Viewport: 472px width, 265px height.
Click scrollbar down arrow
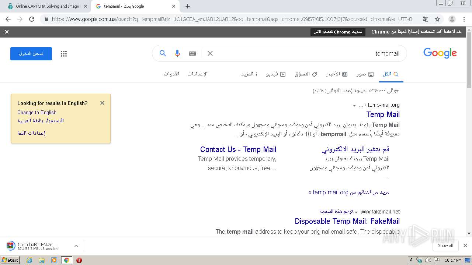pyautogui.click(x=469, y=233)
